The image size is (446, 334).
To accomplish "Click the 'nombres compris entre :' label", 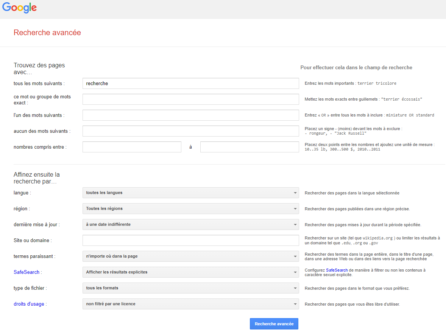I will pos(40,147).
